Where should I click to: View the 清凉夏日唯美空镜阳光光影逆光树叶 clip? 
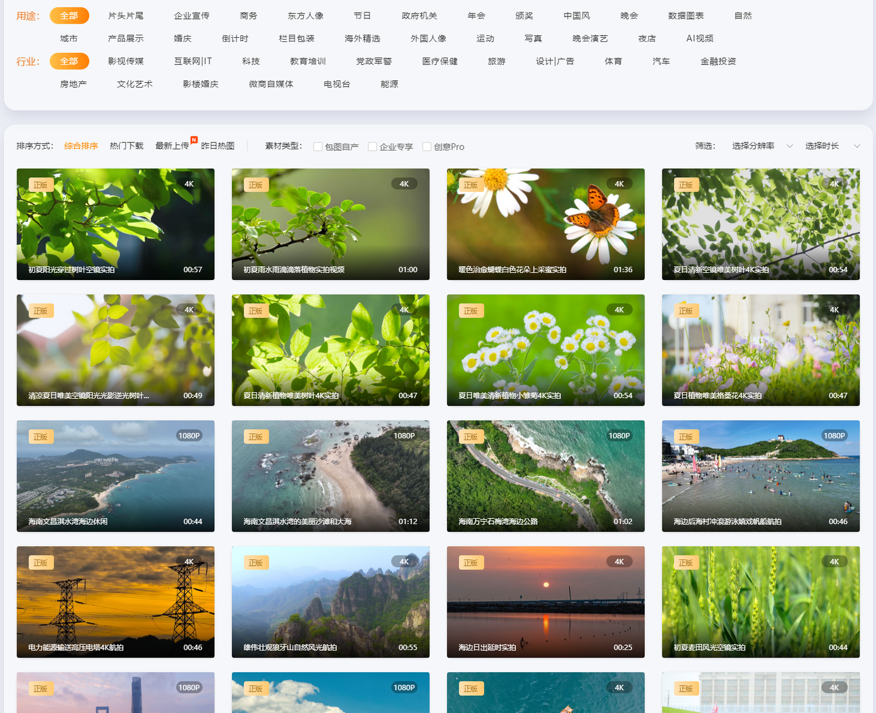coord(116,350)
